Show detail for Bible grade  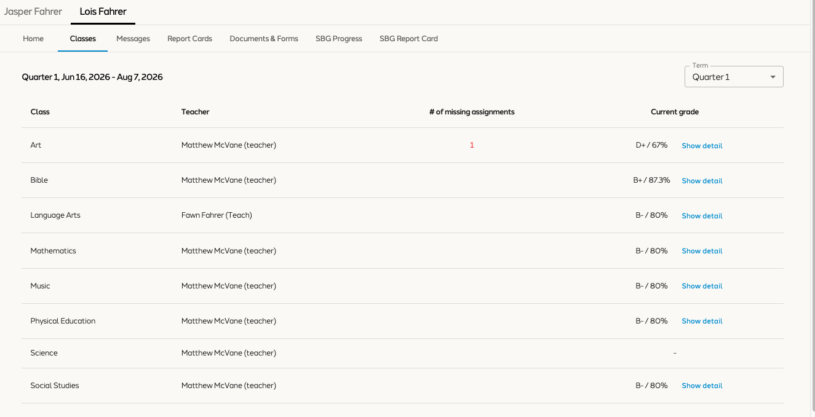tap(702, 181)
